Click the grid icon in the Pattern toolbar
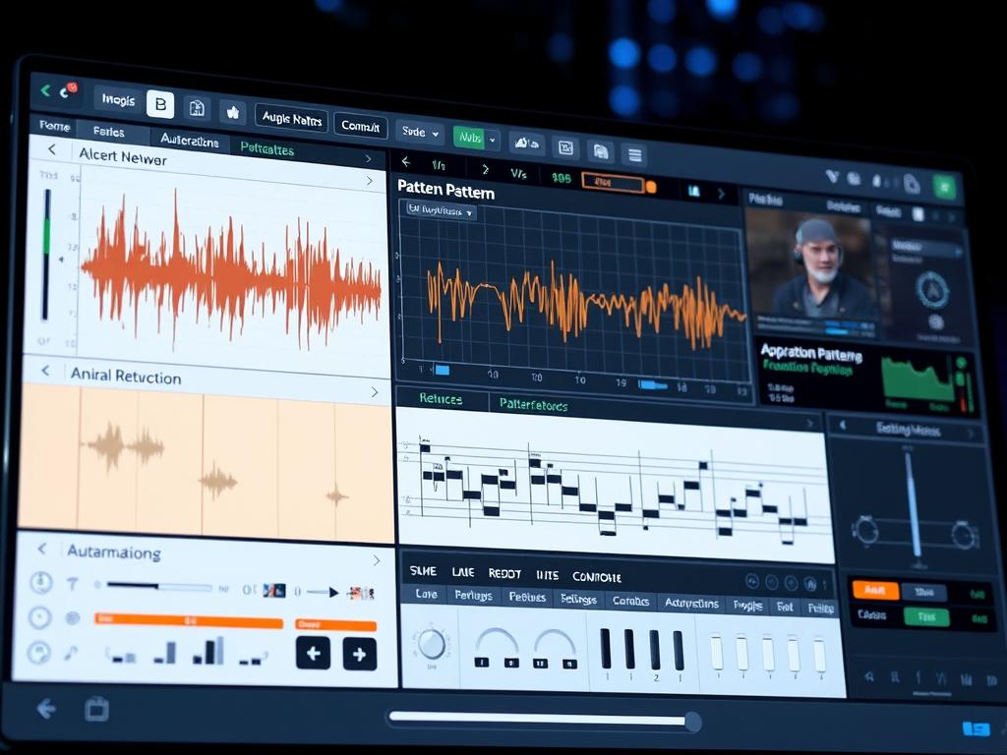The height and width of the screenshot is (755, 1007). (565, 146)
